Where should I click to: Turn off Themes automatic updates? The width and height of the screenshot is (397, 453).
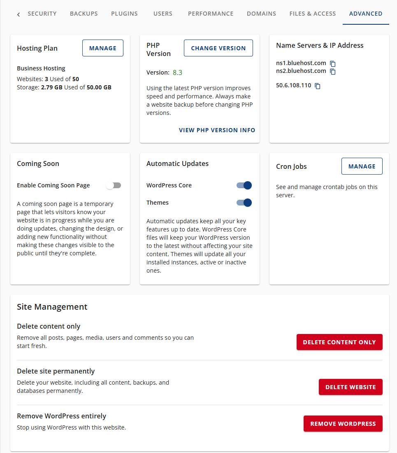244,203
